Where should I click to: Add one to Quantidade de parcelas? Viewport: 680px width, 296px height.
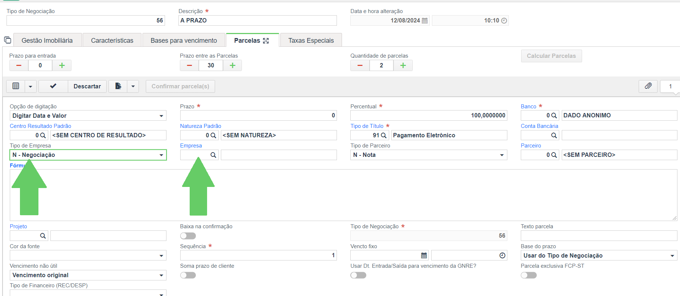click(403, 65)
